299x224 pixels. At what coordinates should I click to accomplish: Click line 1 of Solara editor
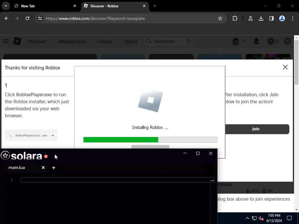(x=117, y=180)
